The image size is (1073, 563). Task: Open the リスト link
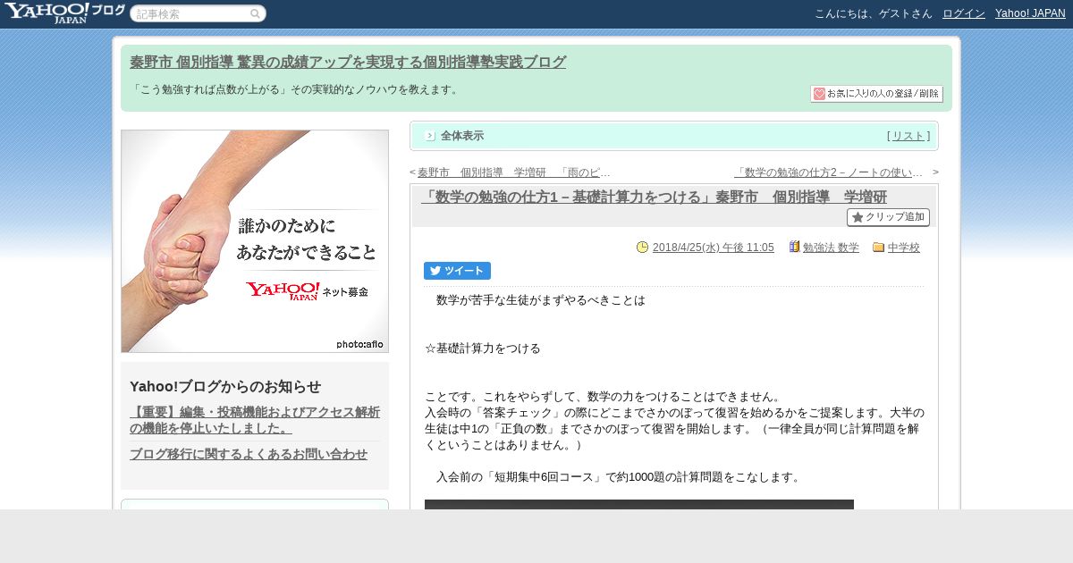point(908,136)
